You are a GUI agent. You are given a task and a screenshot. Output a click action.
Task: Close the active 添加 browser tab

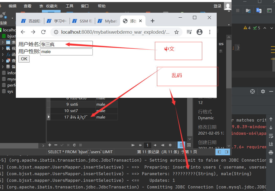(140, 21)
